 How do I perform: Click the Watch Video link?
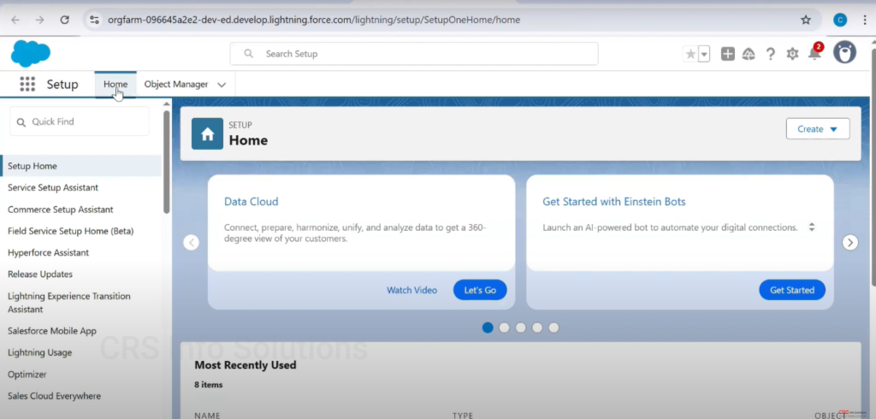click(411, 290)
